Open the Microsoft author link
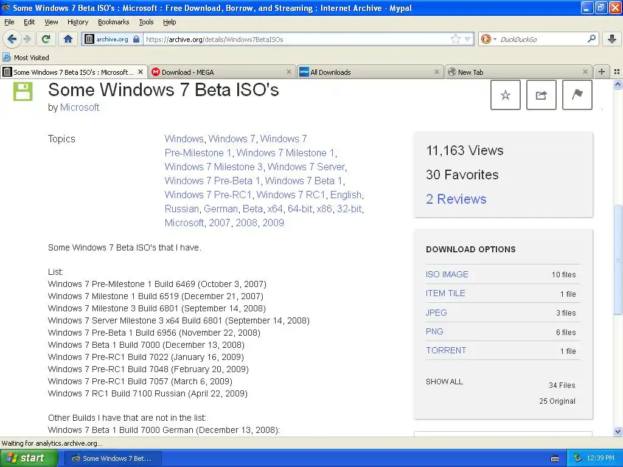This screenshot has height=467, width=623. (x=80, y=107)
